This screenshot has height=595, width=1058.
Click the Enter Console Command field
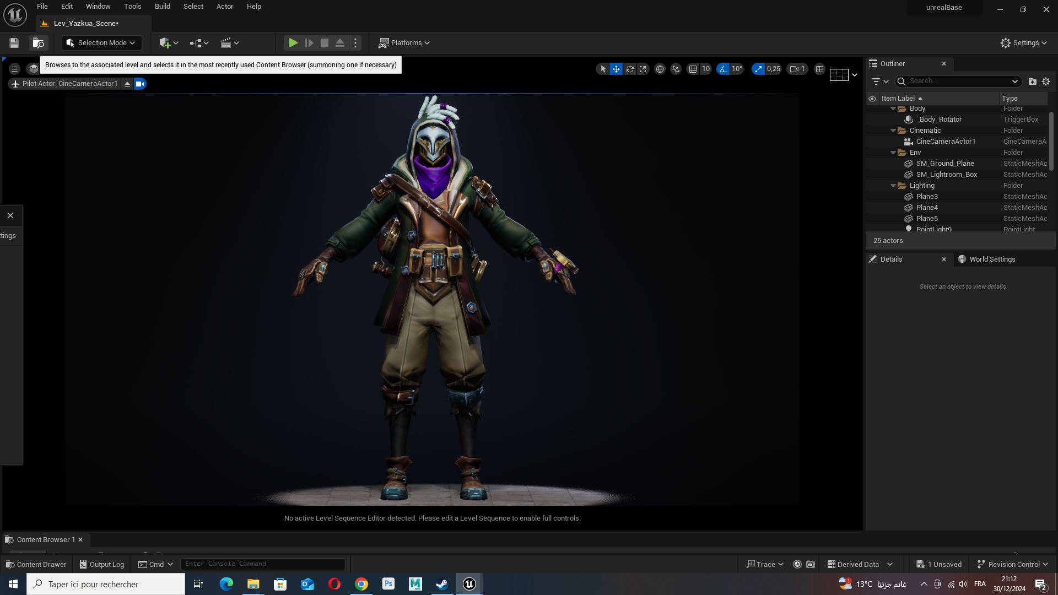point(263,564)
